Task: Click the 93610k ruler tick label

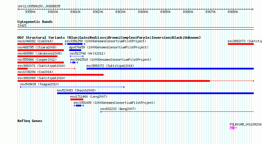Action: tap(75, 12)
